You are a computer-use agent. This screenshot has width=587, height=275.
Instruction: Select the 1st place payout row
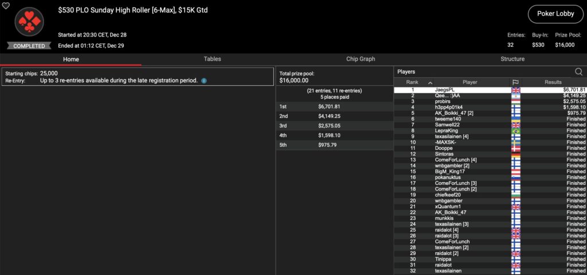click(335, 106)
